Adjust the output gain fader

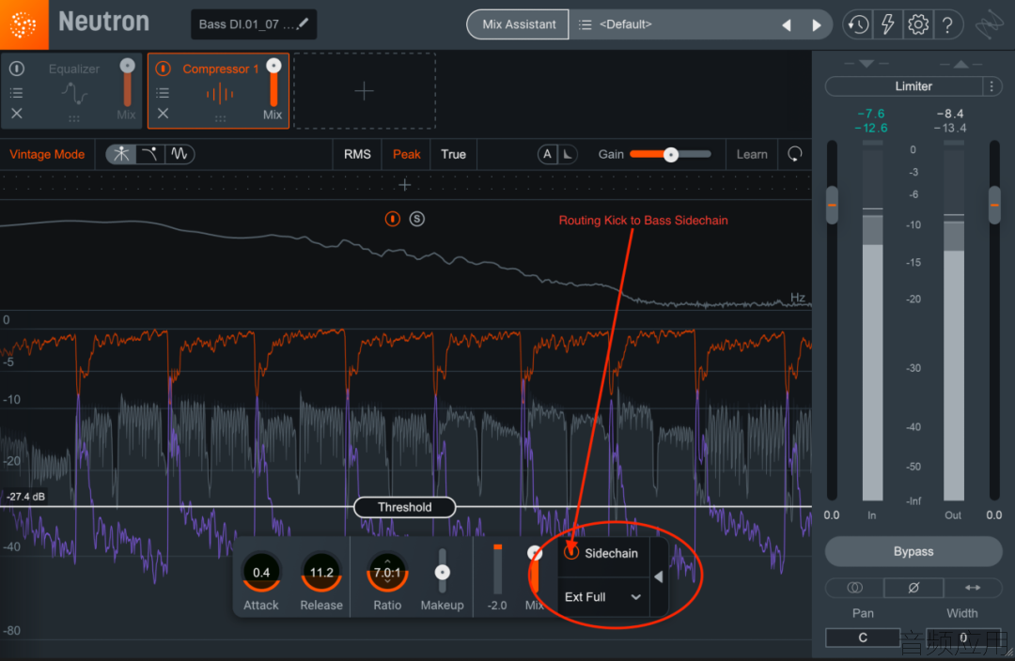click(x=994, y=205)
